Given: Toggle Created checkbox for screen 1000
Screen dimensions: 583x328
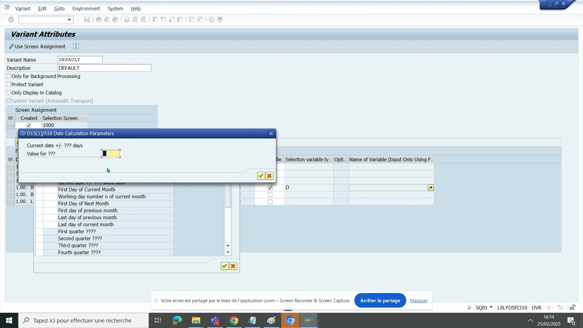Looking at the screenshot, I should tap(29, 125).
